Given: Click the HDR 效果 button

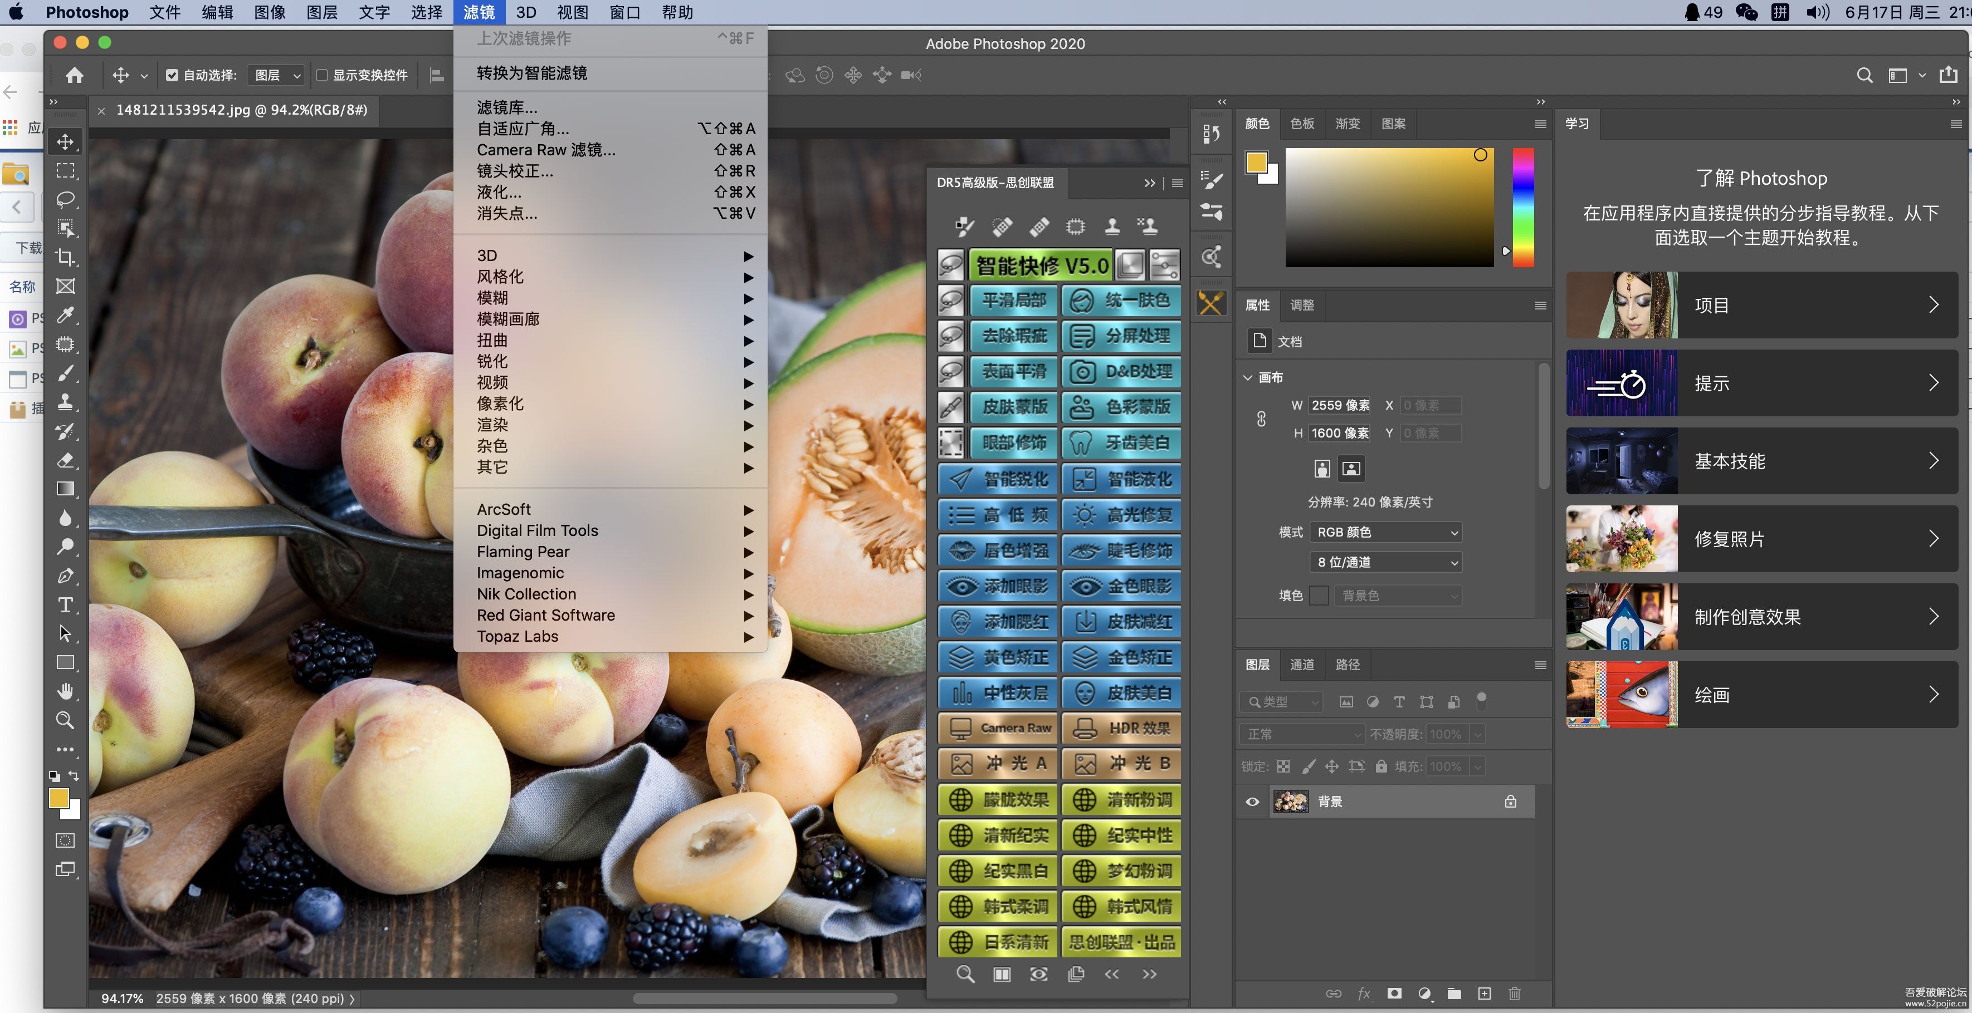Looking at the screenshot, I should tap(1121, 729).
